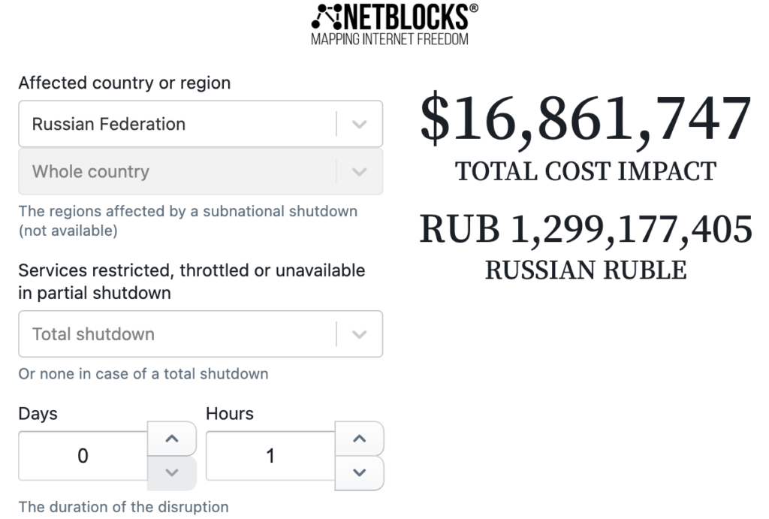This screenshot has height=519, width=769.
Task: Expand the Whole country region chevron
Action: [x=360, y=172]
